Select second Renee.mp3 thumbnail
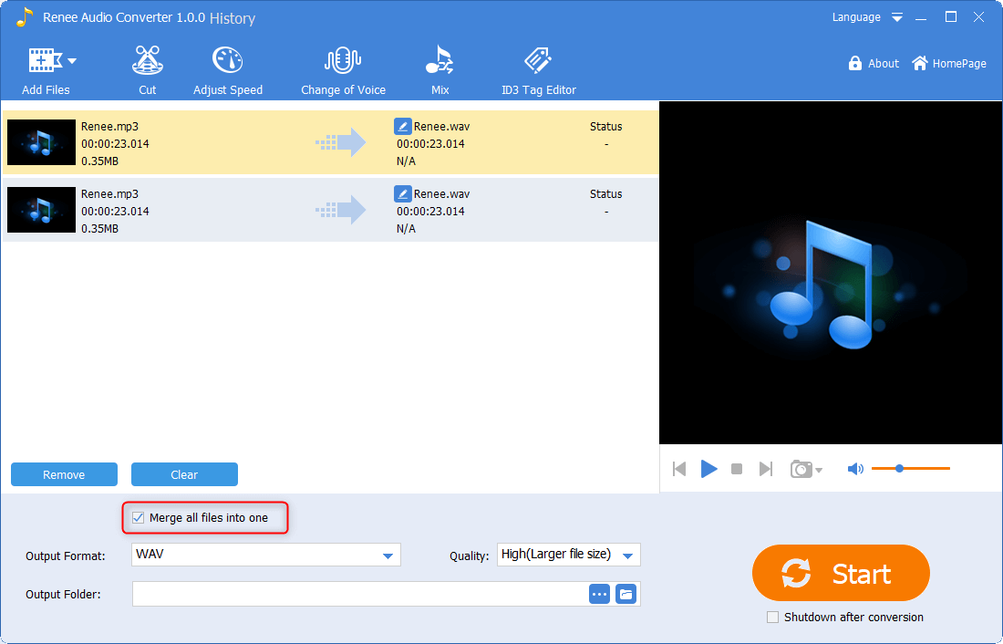The width and height of the screenshot is (1003, 644). (x=41, y=209)
